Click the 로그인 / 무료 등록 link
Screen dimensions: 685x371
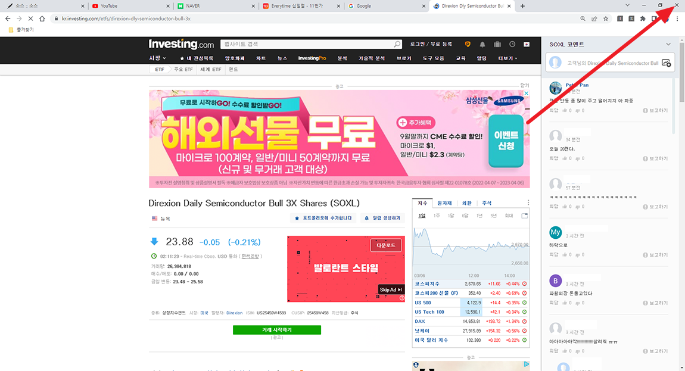pos(431,44)
